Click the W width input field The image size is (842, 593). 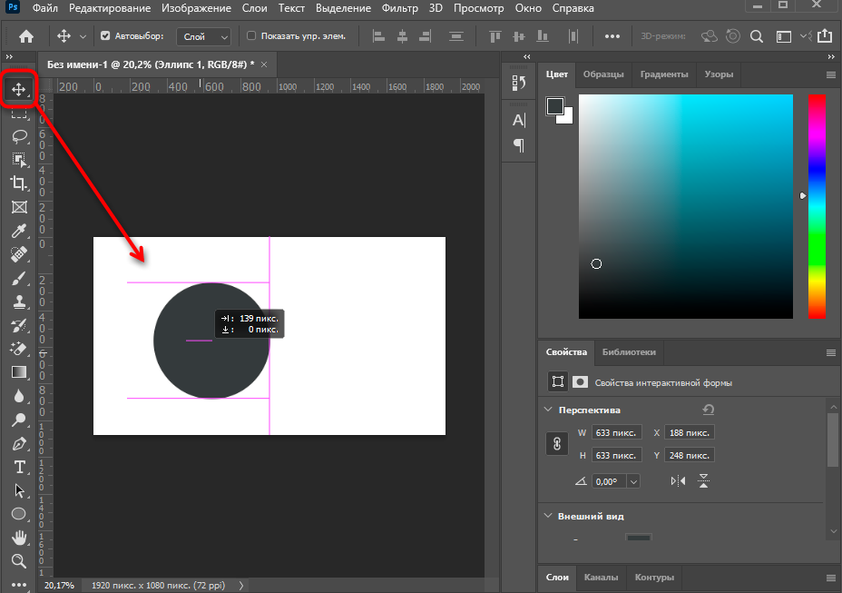[616, 433]
